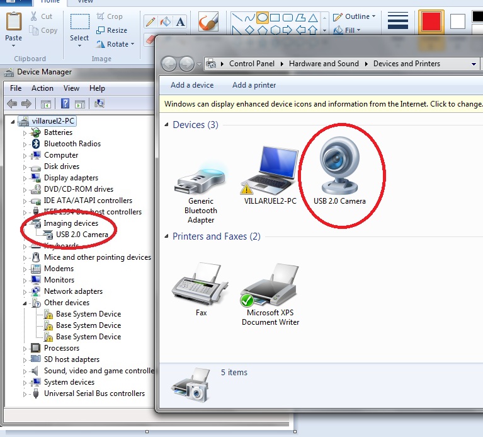Choose the Diamond shape in Paint
This screenshot has width=483, height=437.
(249, 30)
